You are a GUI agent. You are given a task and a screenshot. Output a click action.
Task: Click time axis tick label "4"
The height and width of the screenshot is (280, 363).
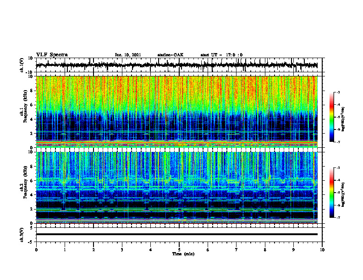[x=151, y=250]
